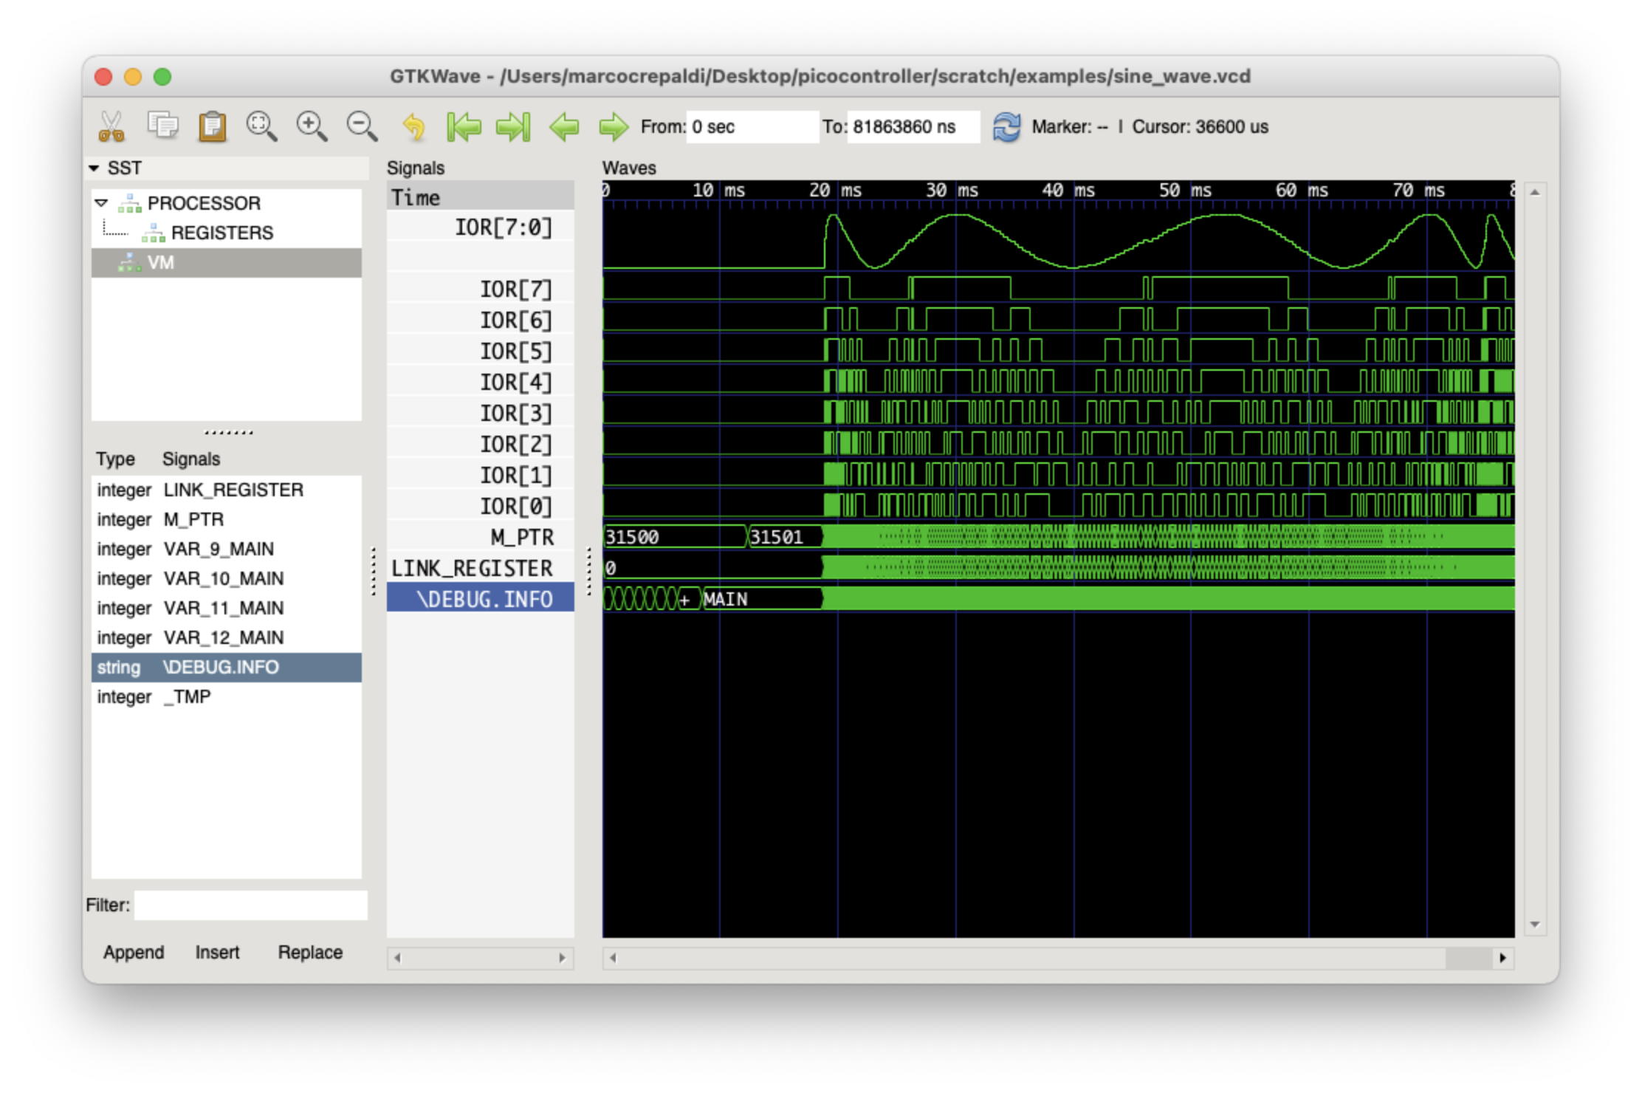
Task: Click the Cut scissors icon
Action: 111,127
